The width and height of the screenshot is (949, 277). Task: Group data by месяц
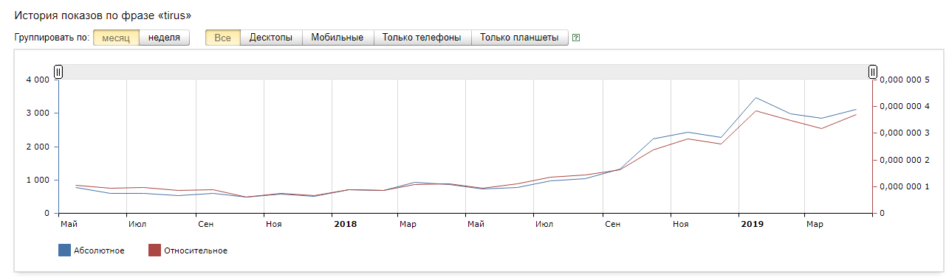coord(116,38)
